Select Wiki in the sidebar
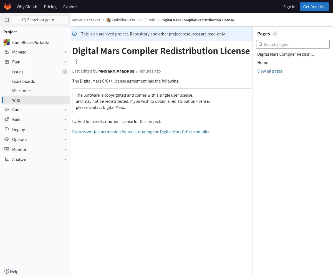Viewport: 333px width, 277px height. (x=35, y=100)
